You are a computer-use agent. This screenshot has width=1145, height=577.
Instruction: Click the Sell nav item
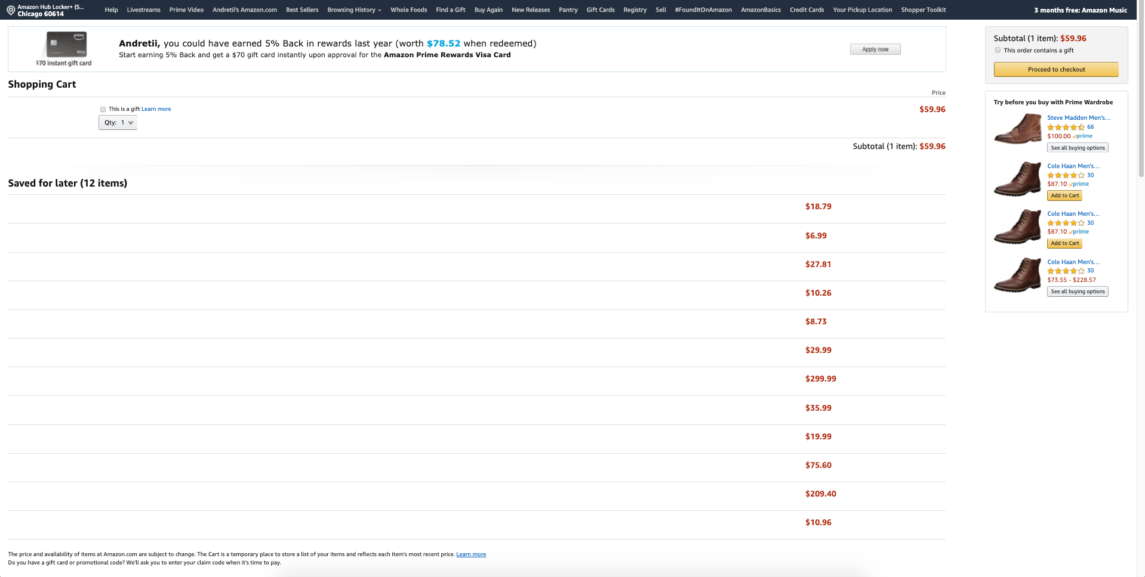pos(661,10)
